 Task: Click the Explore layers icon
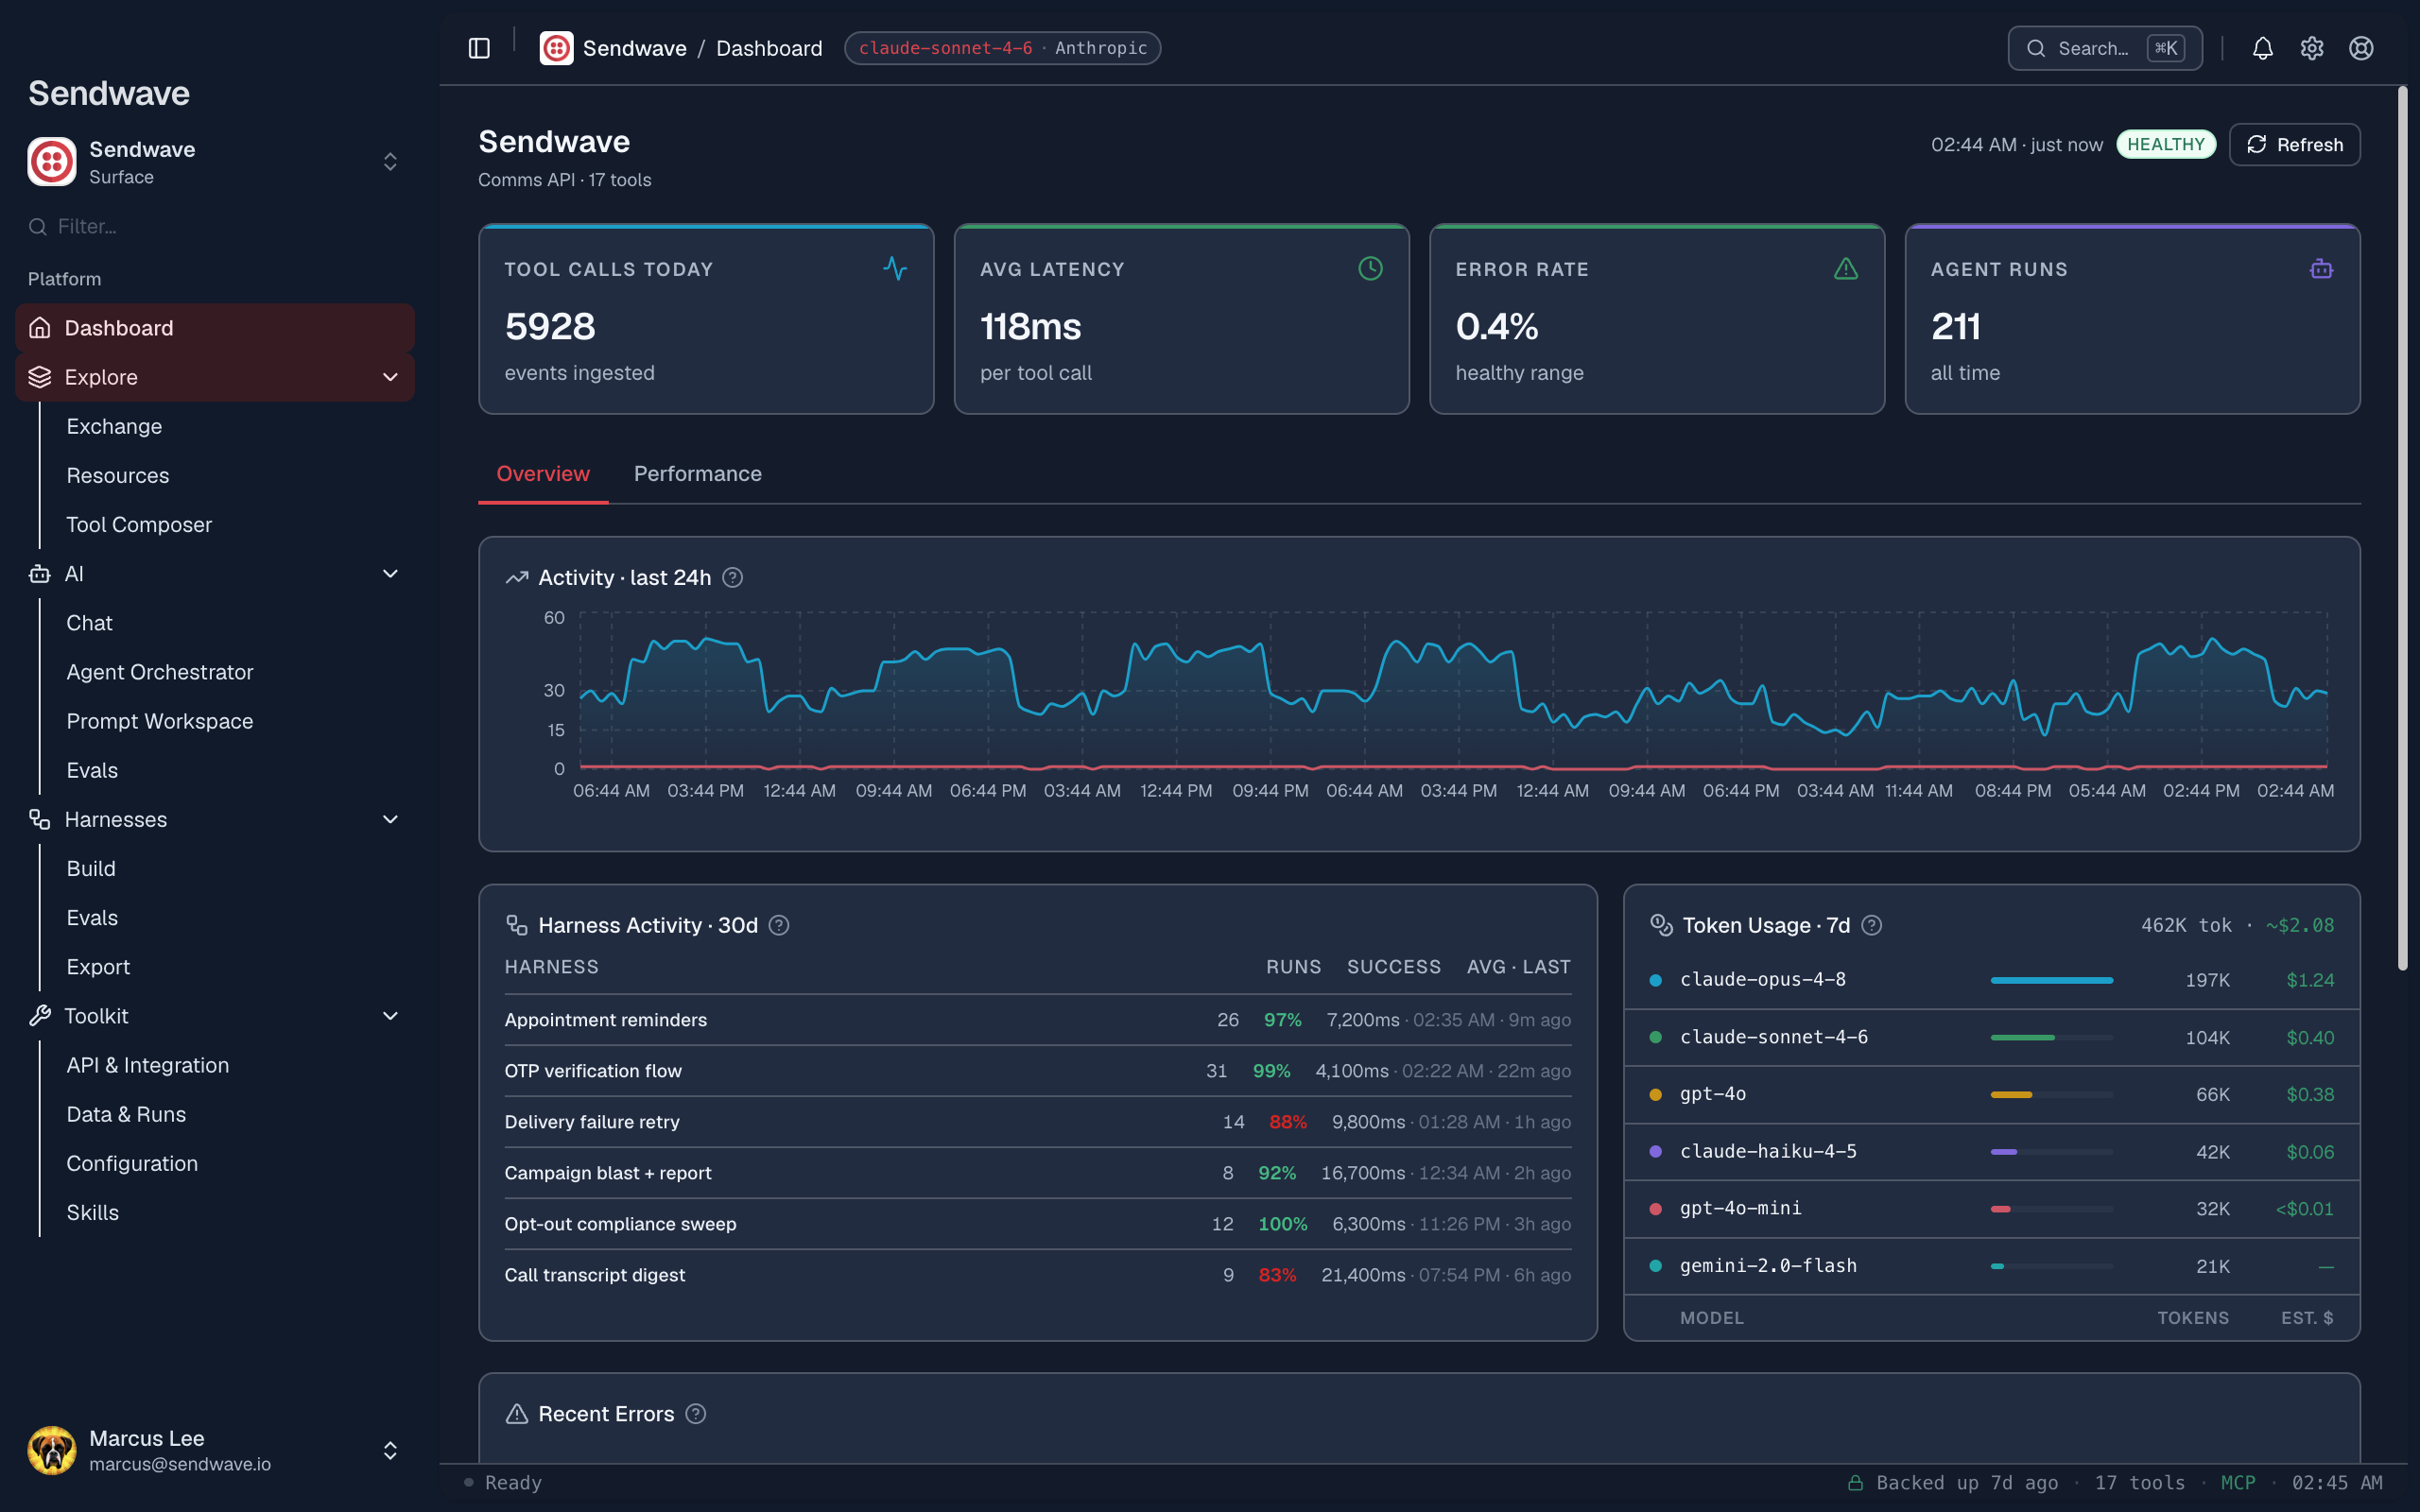(x=40, y=377)
